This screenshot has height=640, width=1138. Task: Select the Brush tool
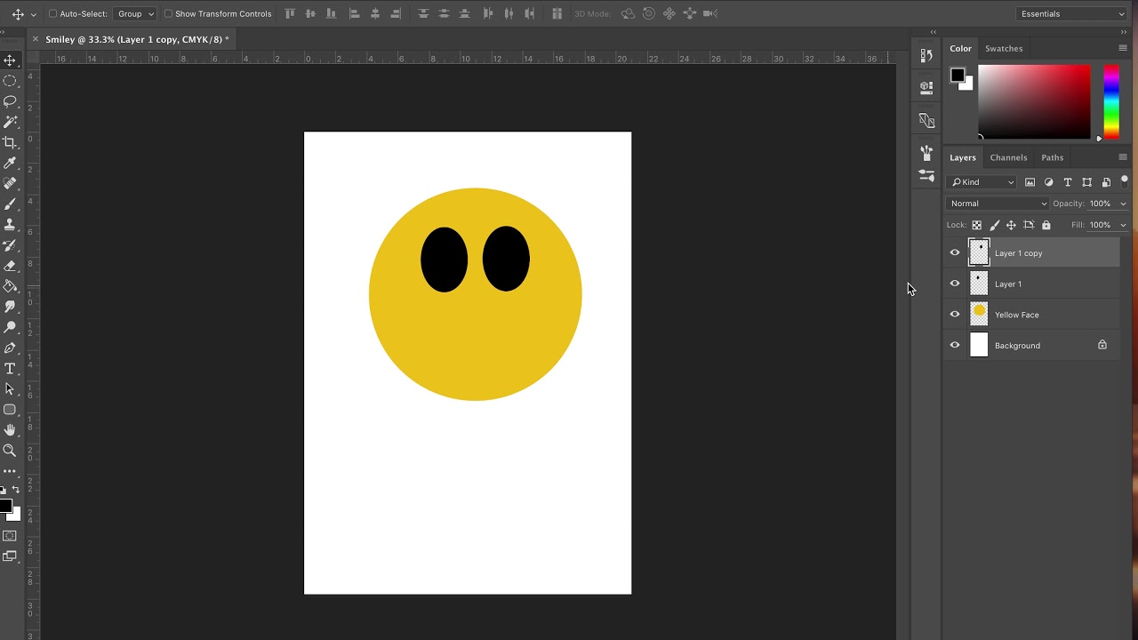click(10, 204)
